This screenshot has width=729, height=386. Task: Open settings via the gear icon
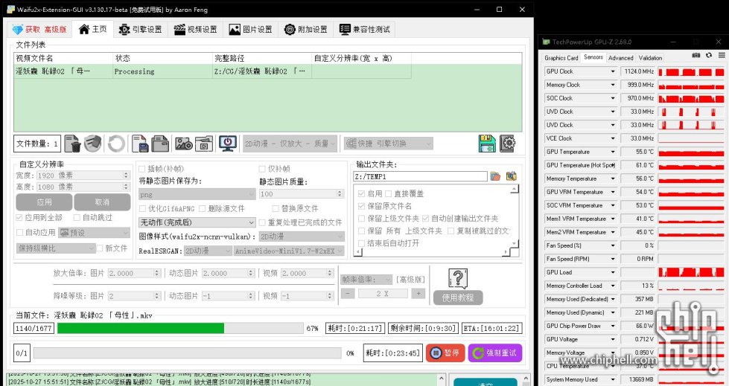(508, 143)
